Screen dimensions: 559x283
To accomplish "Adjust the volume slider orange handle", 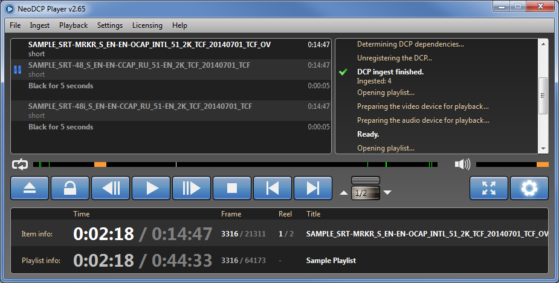I will [x=543, y=164].
